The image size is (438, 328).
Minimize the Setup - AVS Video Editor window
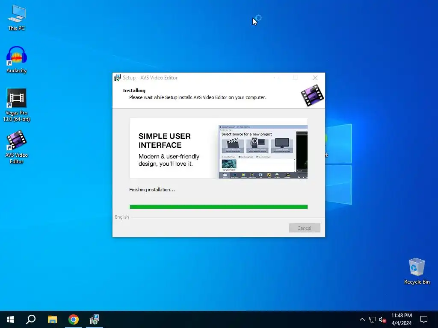click(x=276, y=78)
